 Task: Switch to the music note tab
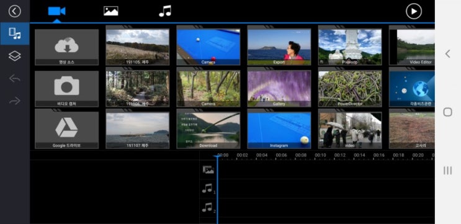[x=165, y=11]
